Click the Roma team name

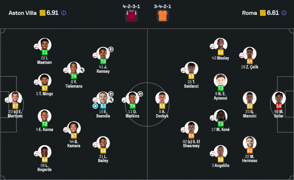pyautogui.click(x=249, y=13)
